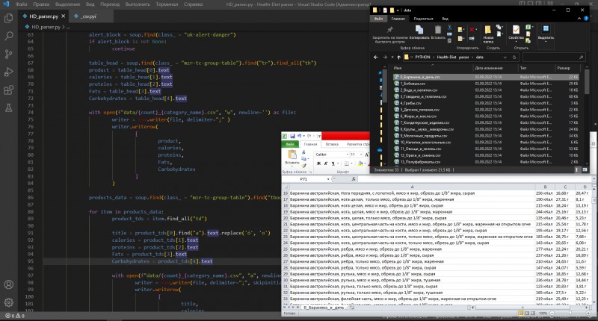Open the Search view in VS Code activity bar
Viewport: 598px width, 321px height.
click(8, 36)
